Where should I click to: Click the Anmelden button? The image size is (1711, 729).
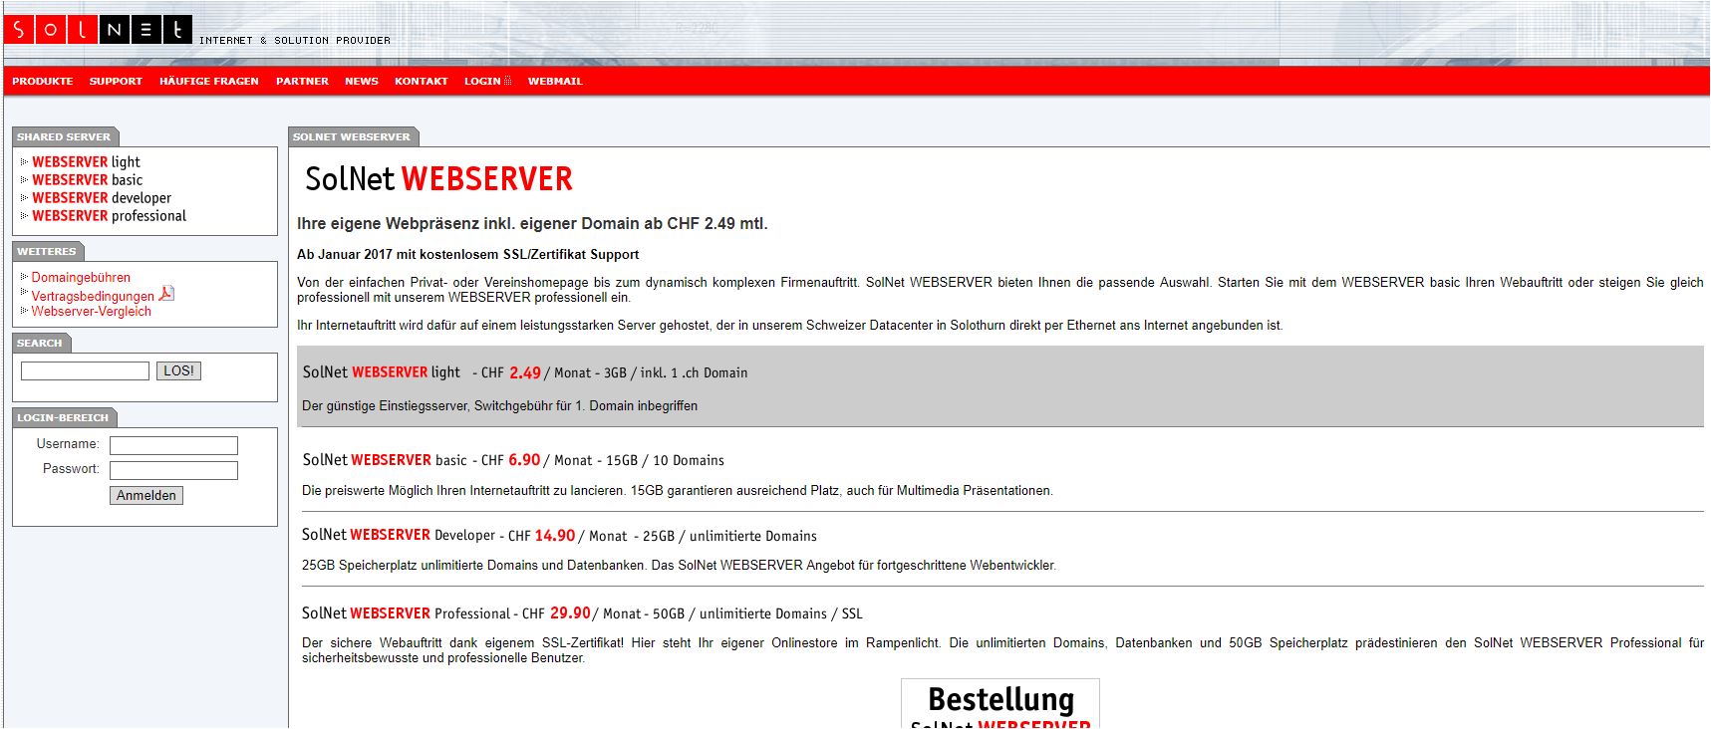146,496
